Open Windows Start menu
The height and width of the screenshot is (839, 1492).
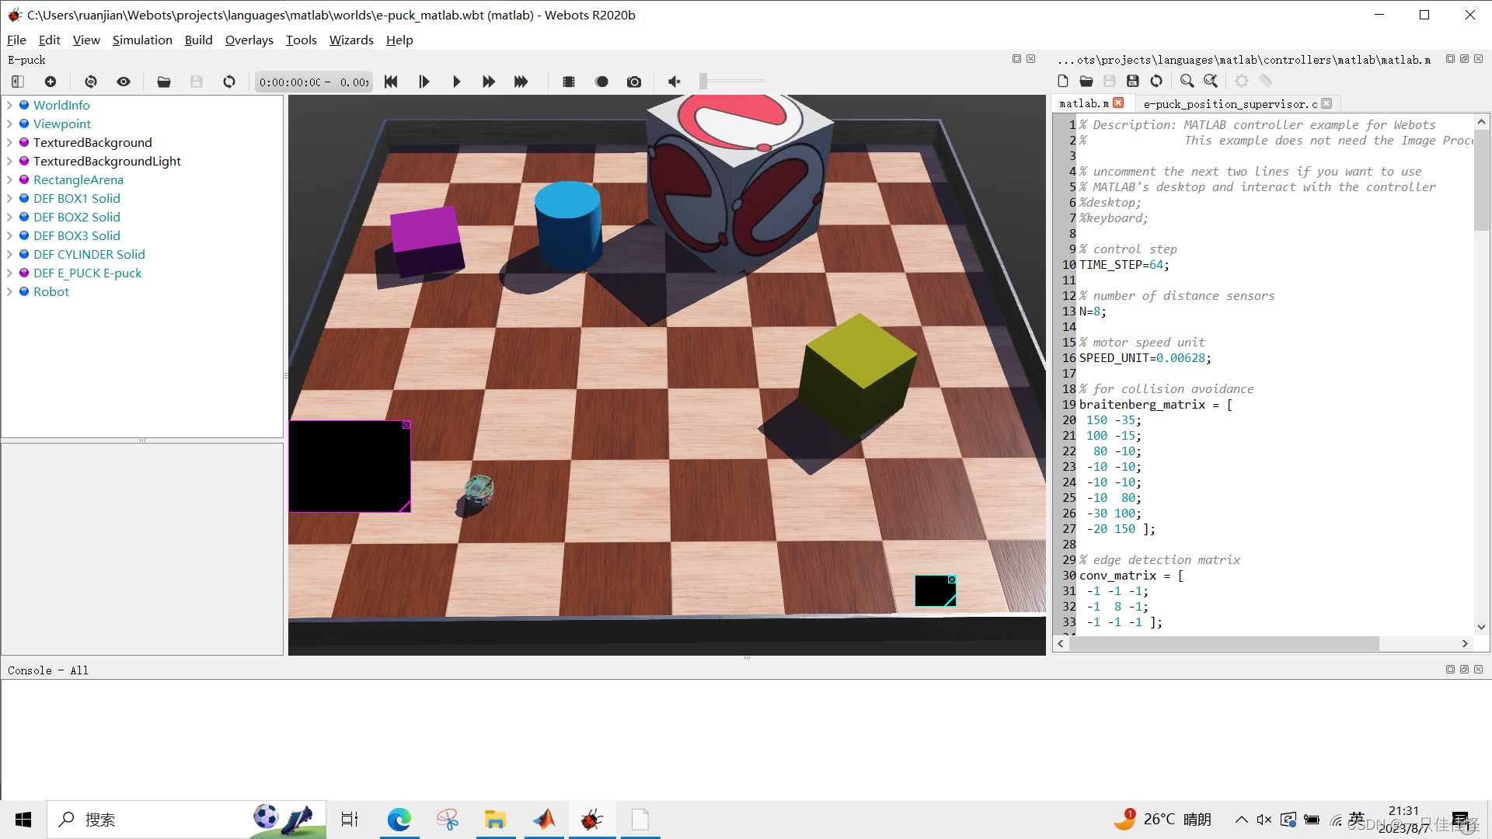[x=23, y=820]
